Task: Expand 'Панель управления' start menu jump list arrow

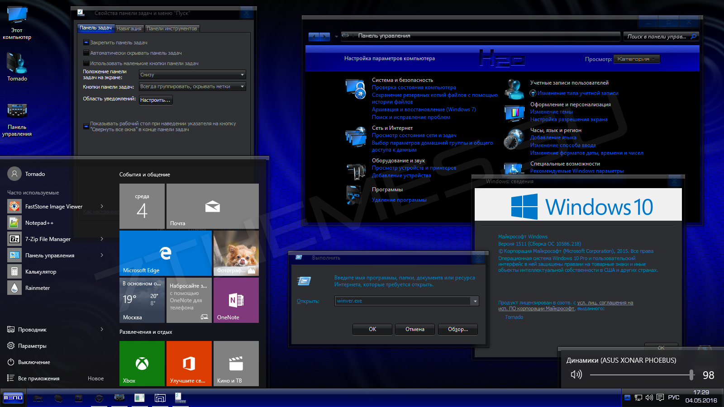Action: [x=102, y=255]
